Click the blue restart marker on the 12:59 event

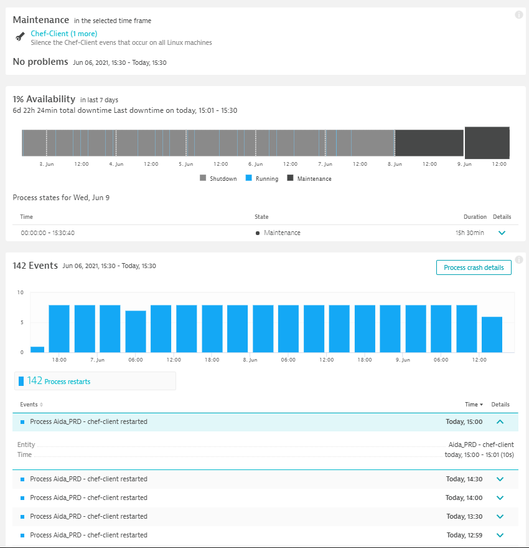pyautogui.click(x=23, y=535)
